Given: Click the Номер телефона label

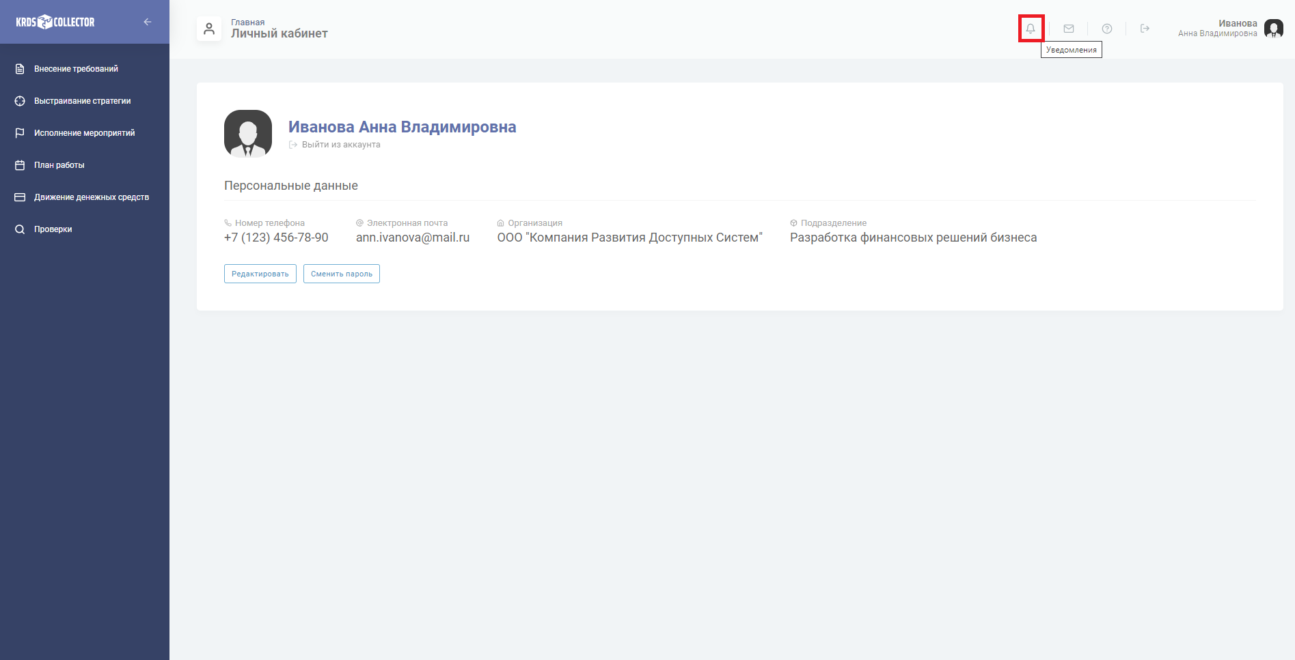Looking at the screenshot, I should [270, 223].
